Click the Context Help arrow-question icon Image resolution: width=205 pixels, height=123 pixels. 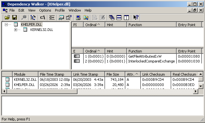[136, 17]
